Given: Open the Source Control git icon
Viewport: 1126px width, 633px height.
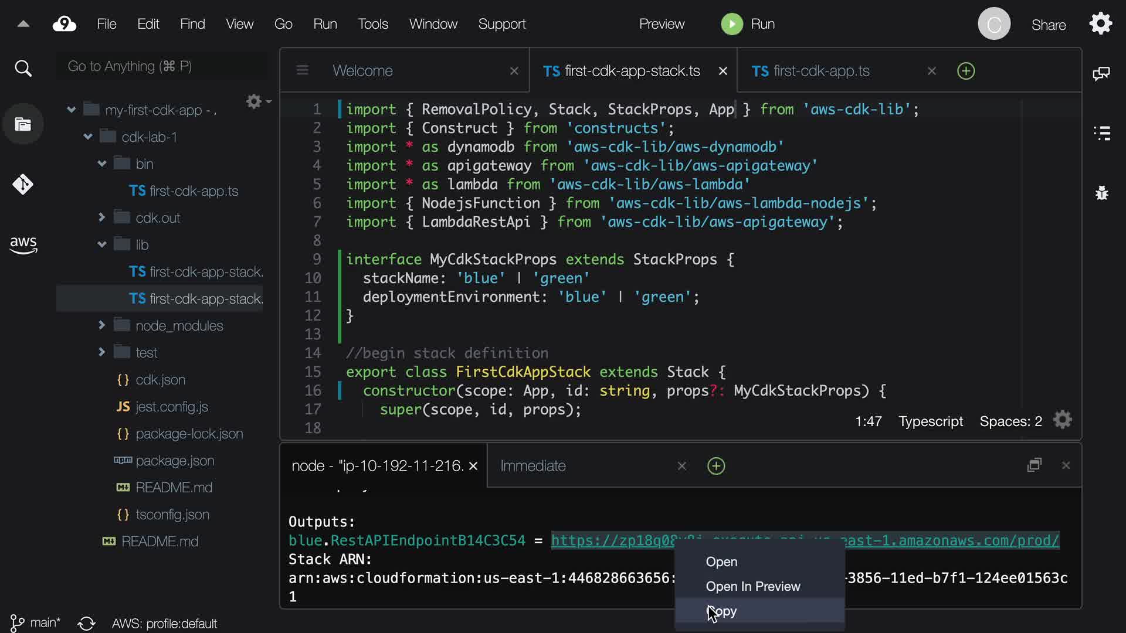Looking at the screenshot, I should tap(23, 185).
